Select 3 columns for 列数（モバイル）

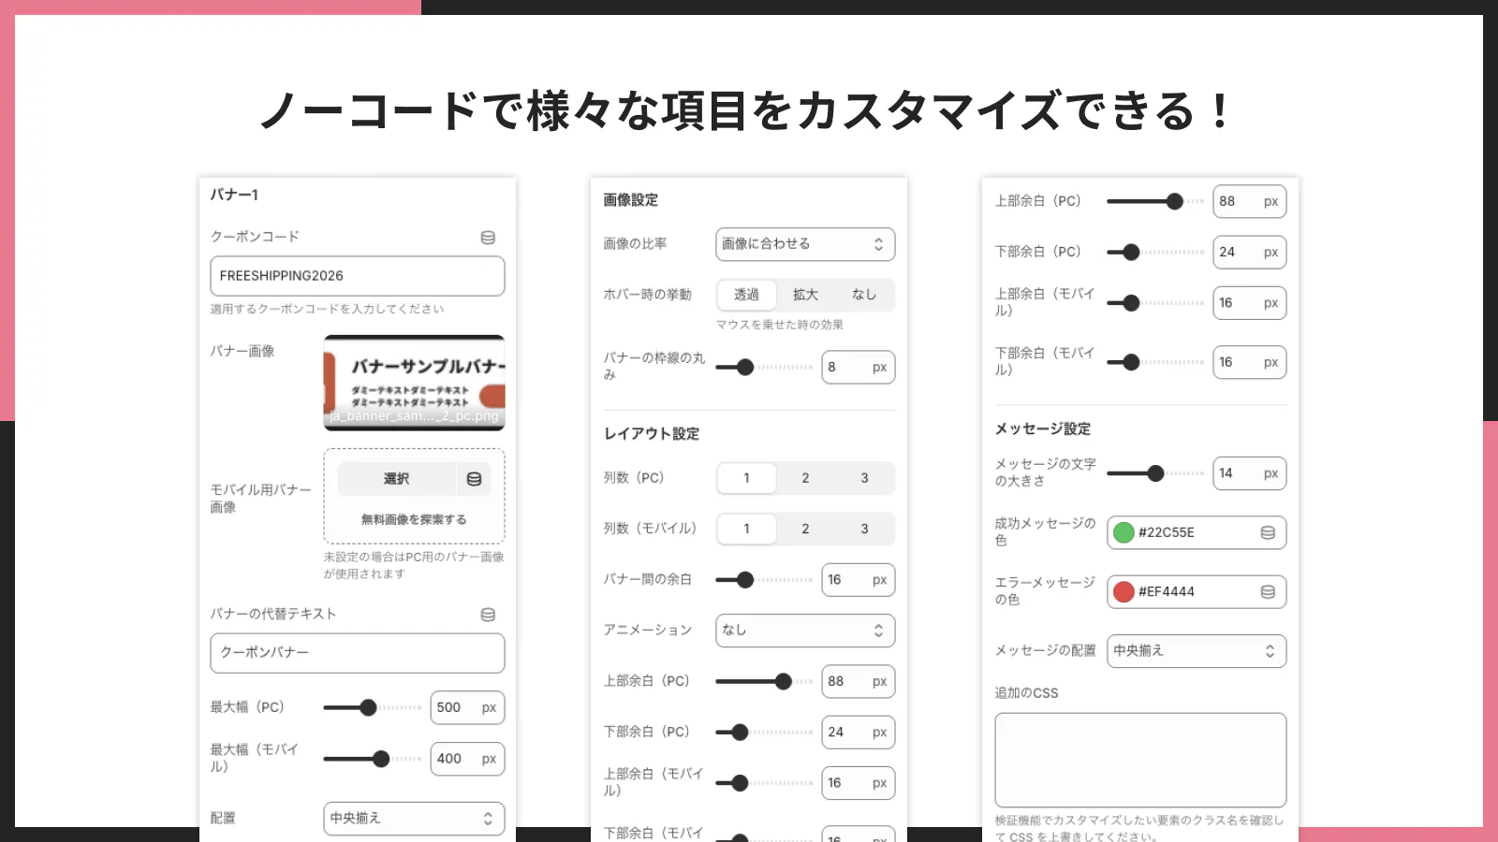pyautogui.click(x=863, y=529)
